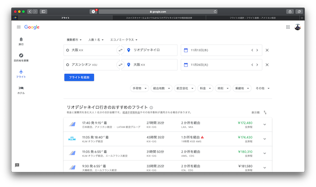
Task: Open 複数都市 trip type dropdown
Action: pyautogui.click(x=74, y=40)
